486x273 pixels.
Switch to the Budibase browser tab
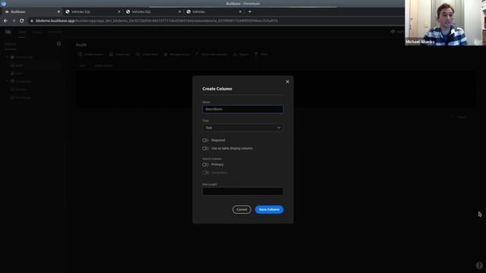(31, 12)
